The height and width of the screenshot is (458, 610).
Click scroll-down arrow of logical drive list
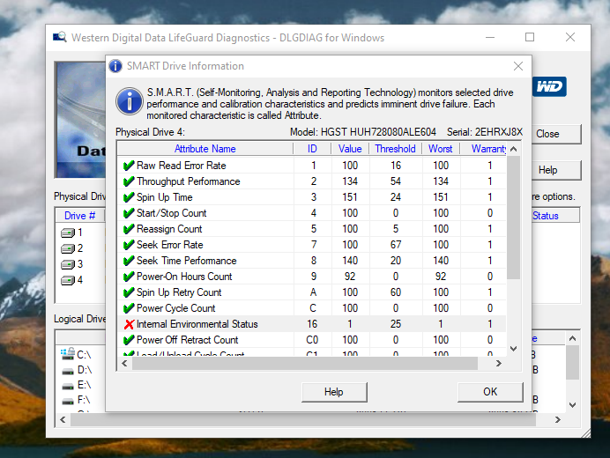tap(572, 405)
